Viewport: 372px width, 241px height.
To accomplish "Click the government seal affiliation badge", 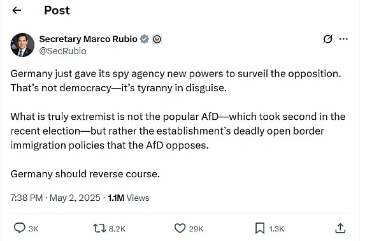I will click(x=157, y=39).
